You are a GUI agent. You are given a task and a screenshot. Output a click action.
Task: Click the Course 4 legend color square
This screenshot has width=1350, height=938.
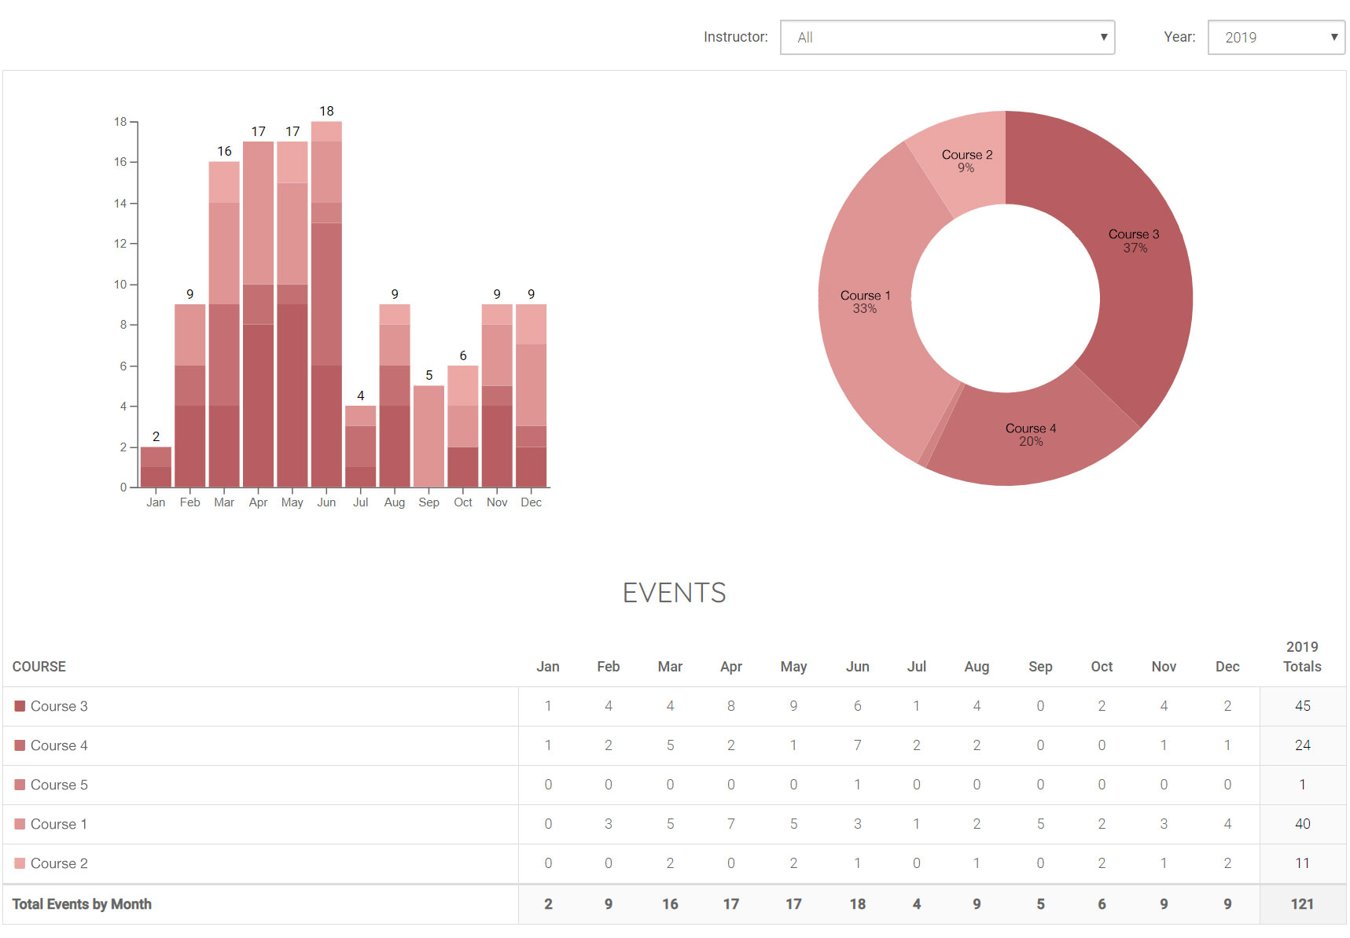20,745
